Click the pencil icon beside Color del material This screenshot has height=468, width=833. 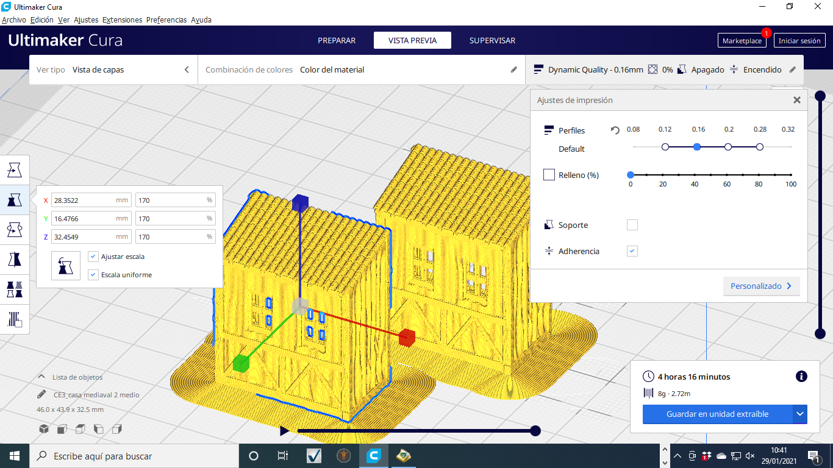pos(513,70)
